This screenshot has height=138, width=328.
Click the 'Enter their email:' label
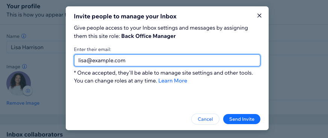[92, 50]
